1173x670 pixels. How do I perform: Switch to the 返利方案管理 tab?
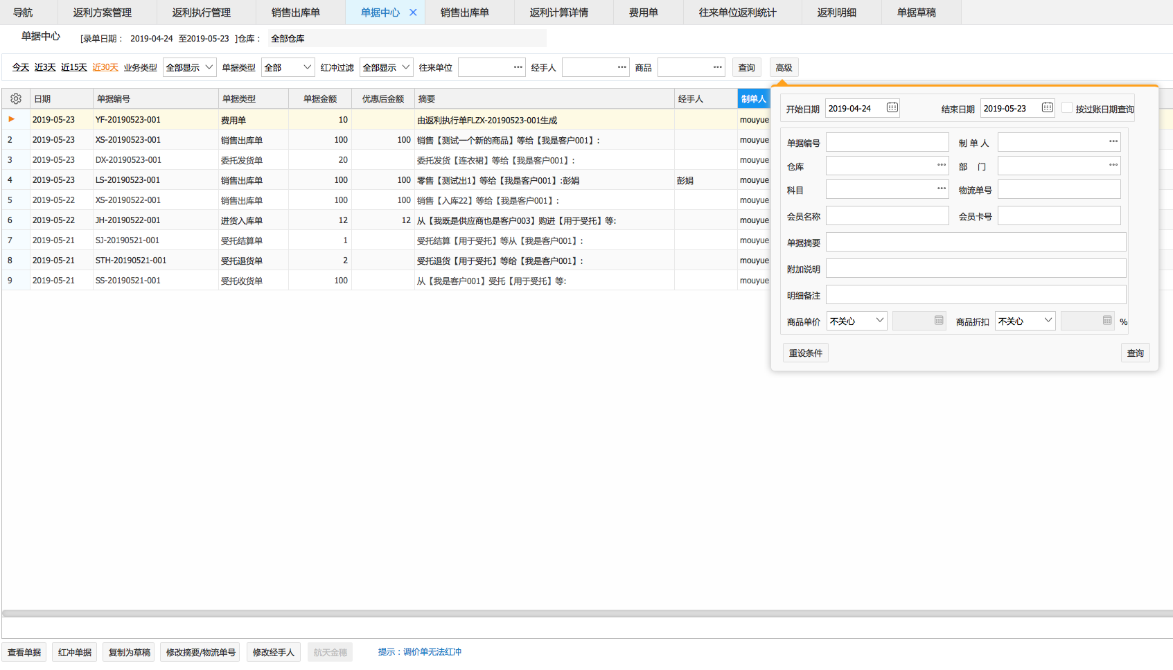[x=103, y=12]
